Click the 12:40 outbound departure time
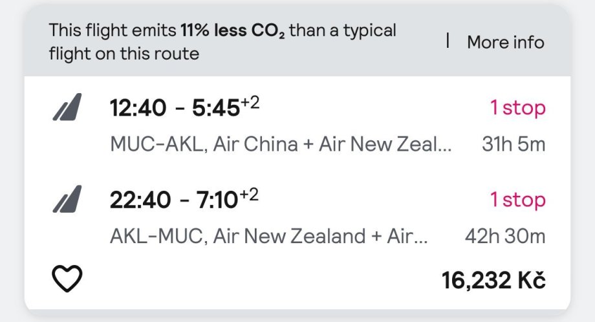 (137, 108)
